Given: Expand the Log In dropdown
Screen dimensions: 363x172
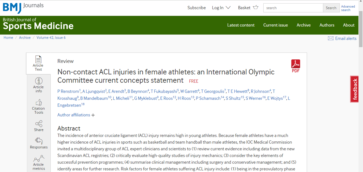Looking at the screenshot, I should click(221, 8).
